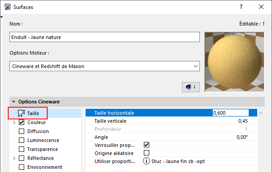Enable the Luminescence channel checkbox
This screenshot has width=272, height=172.
[22, 140]
